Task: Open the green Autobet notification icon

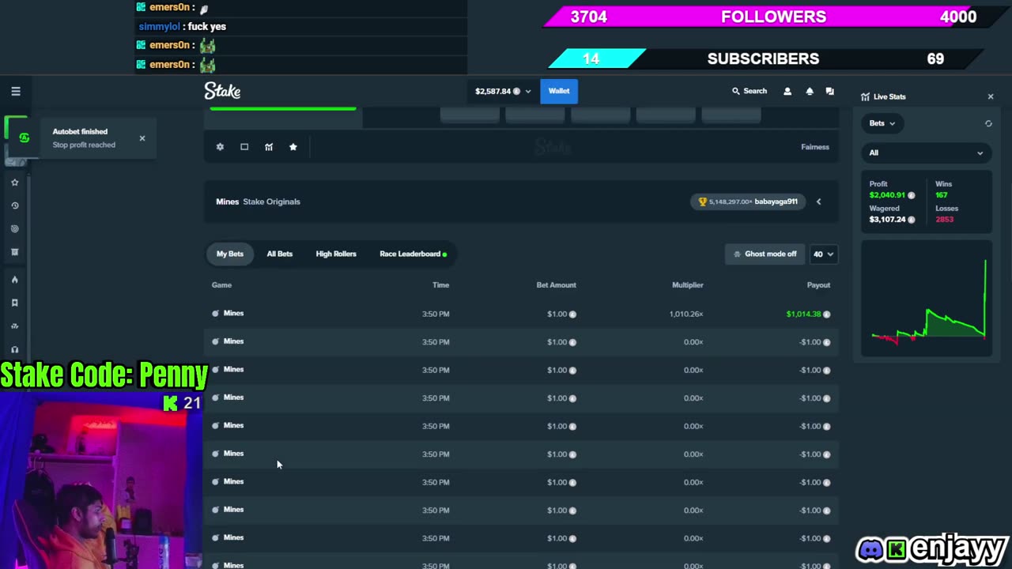Action: [x=24, y=138]
